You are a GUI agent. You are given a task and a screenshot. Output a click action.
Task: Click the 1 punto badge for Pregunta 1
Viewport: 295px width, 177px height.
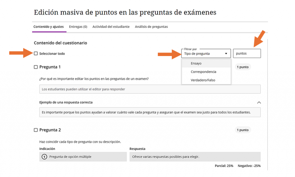243,67
